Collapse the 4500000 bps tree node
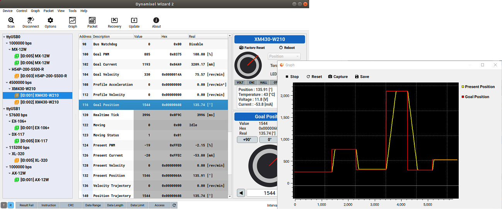 click(x=7, y=83)
